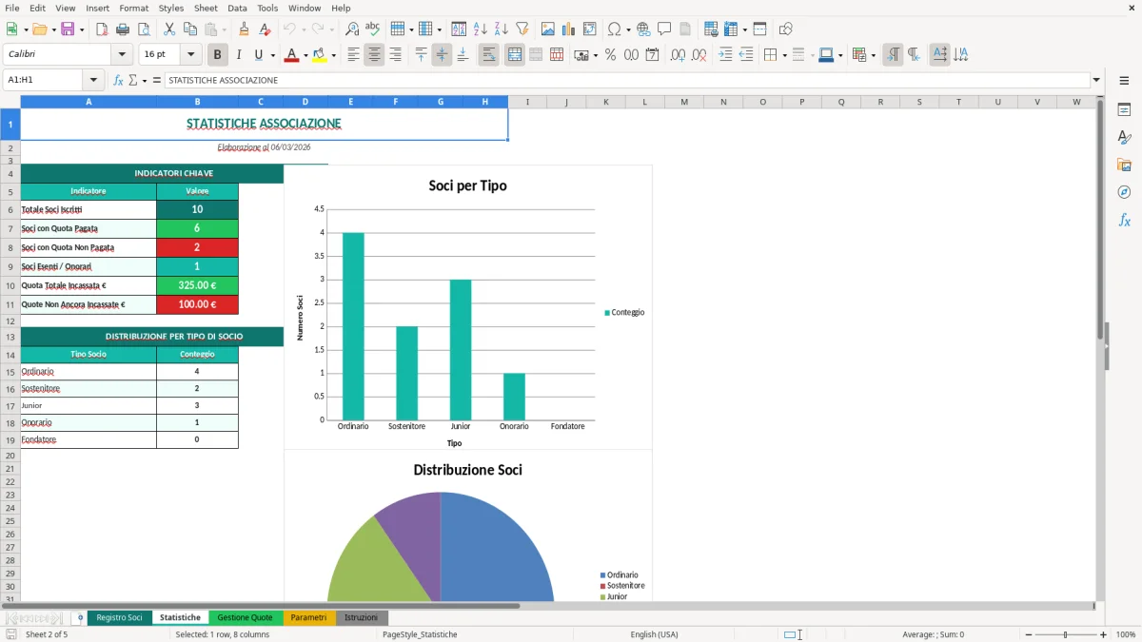1142x642 pixels.
Task: Open Conditional Formatting dropdown arrow
Action: (x=873, y=55)
